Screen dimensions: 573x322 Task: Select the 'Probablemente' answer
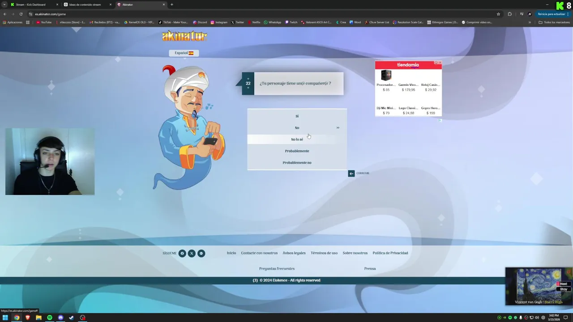coord(297,151)
